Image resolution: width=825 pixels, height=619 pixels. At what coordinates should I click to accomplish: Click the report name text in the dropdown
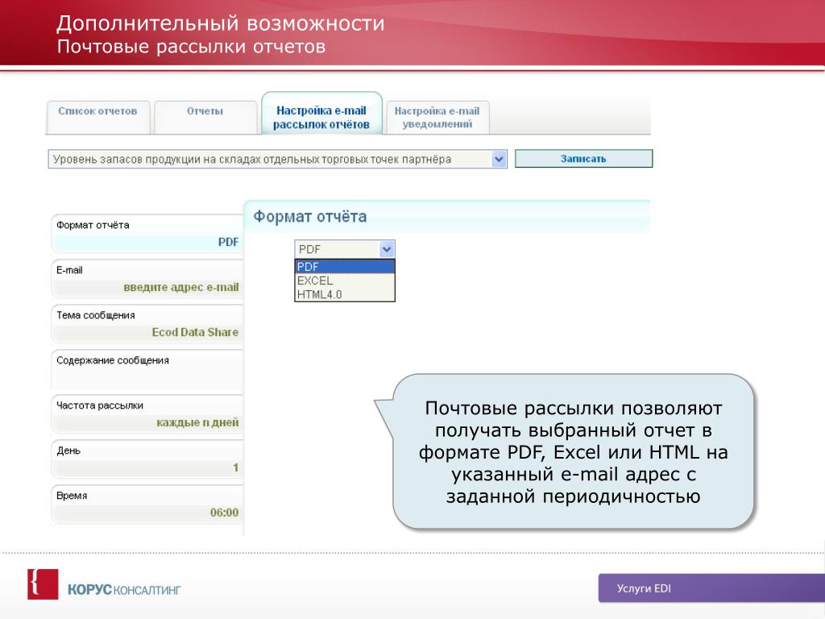[252, 160]
